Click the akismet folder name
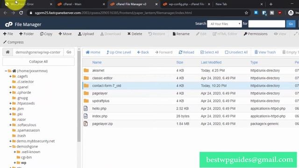 coord(98,70)
